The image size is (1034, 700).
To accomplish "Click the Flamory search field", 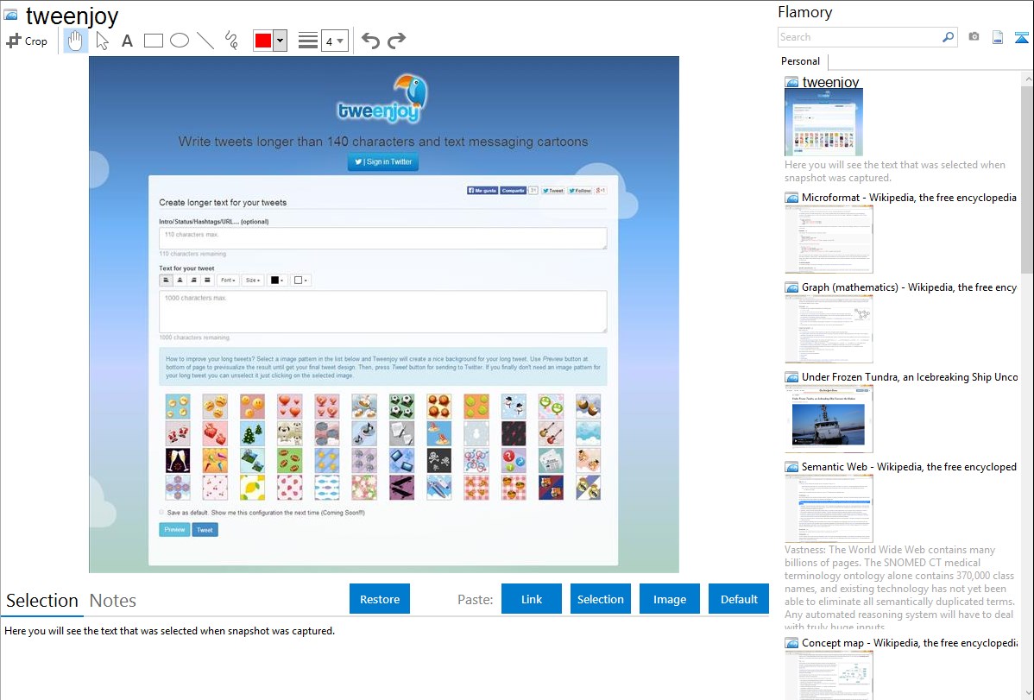I will 860,37.
